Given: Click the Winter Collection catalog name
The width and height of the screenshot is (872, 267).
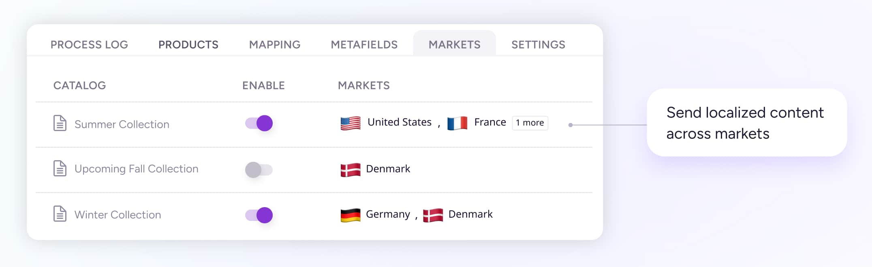Looking at the screenshot, I should 118,215.
